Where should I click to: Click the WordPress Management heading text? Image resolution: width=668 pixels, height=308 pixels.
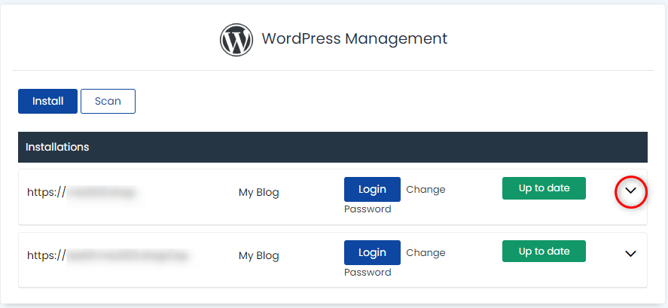coord(355,38)
